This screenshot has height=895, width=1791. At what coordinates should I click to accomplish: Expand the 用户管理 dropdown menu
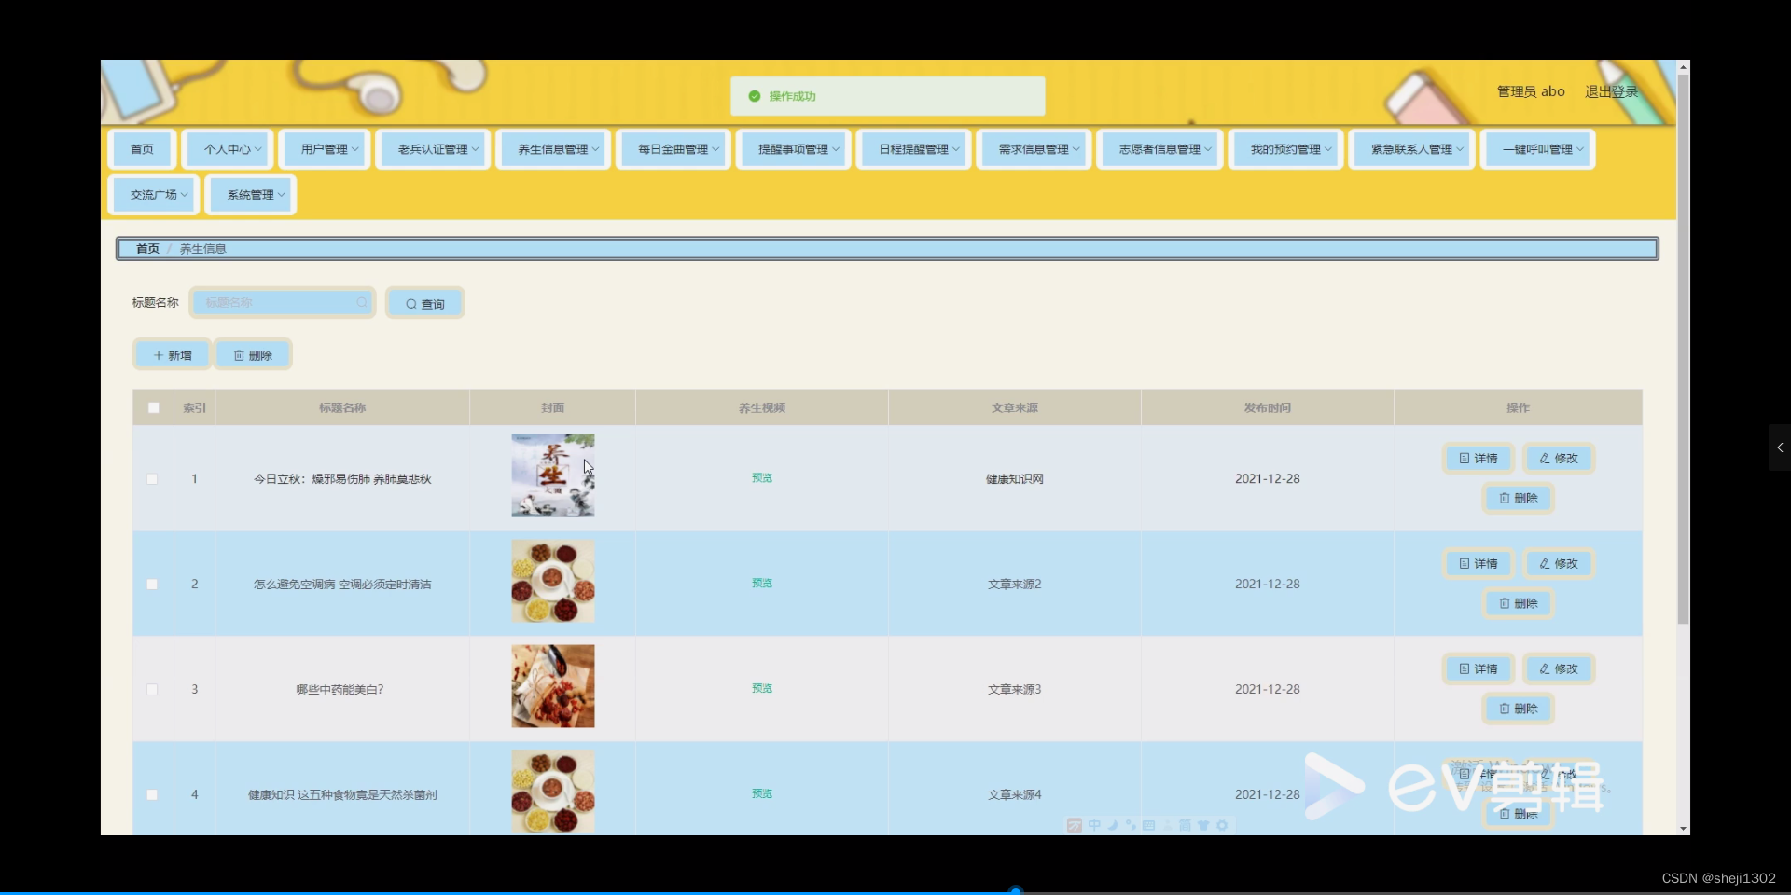[x=324, y=148]
